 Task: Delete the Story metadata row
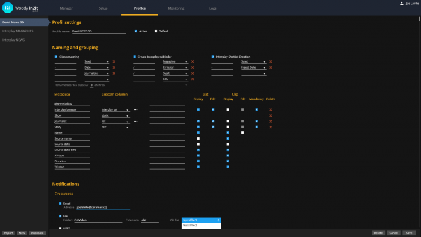tap(271, 127)
